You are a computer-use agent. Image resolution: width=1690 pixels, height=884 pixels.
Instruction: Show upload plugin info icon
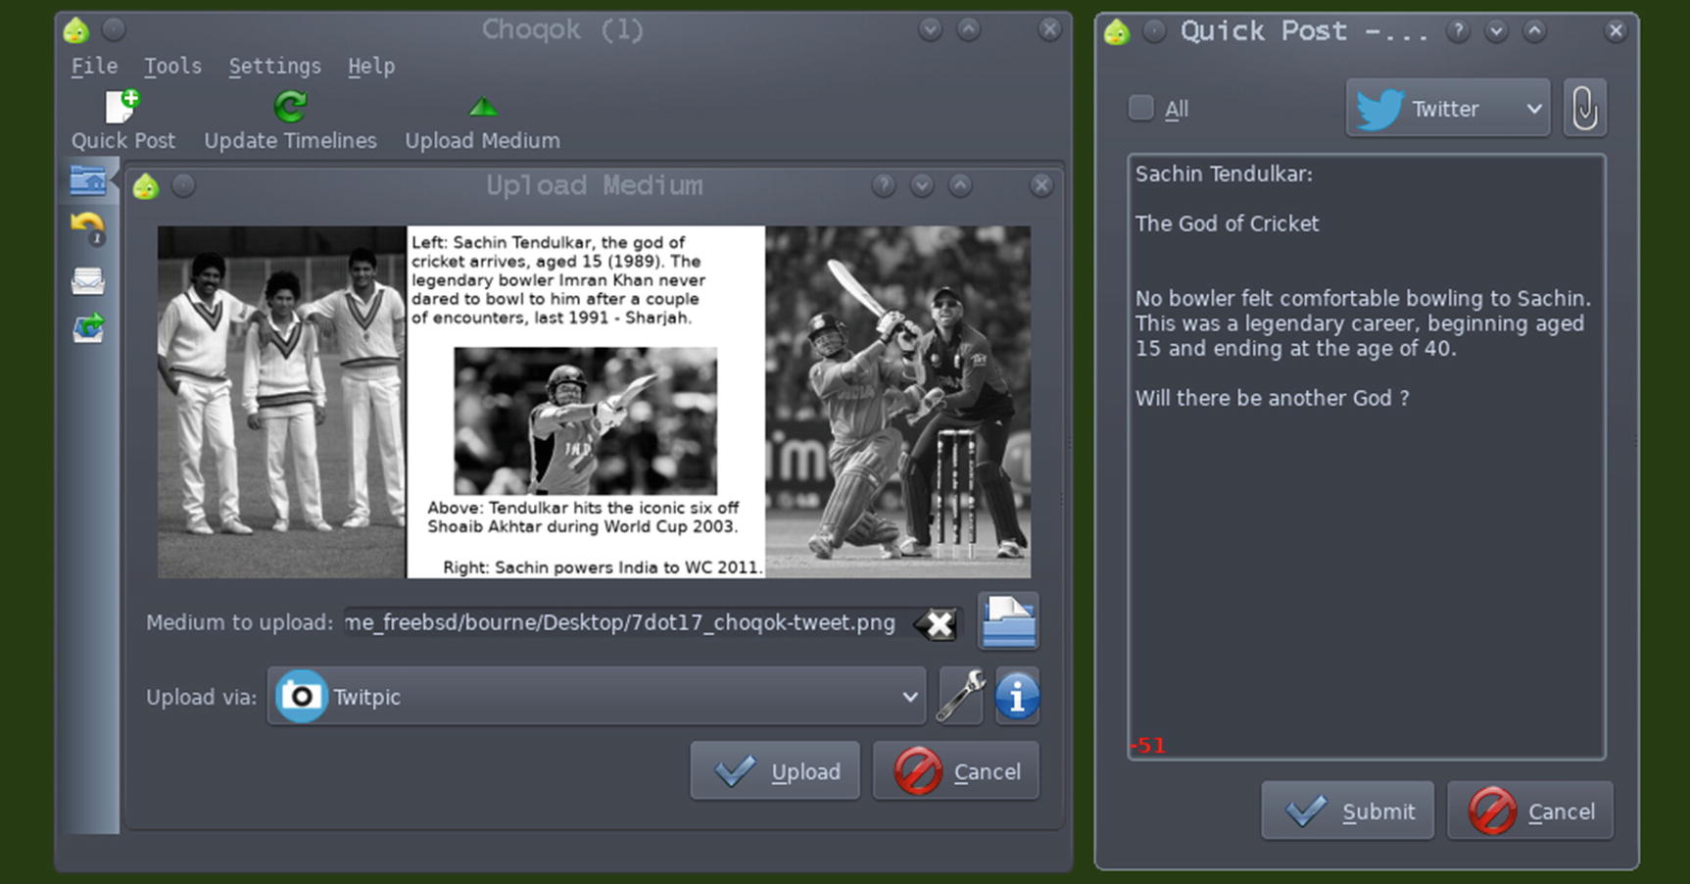click(x=1017, y=697)
